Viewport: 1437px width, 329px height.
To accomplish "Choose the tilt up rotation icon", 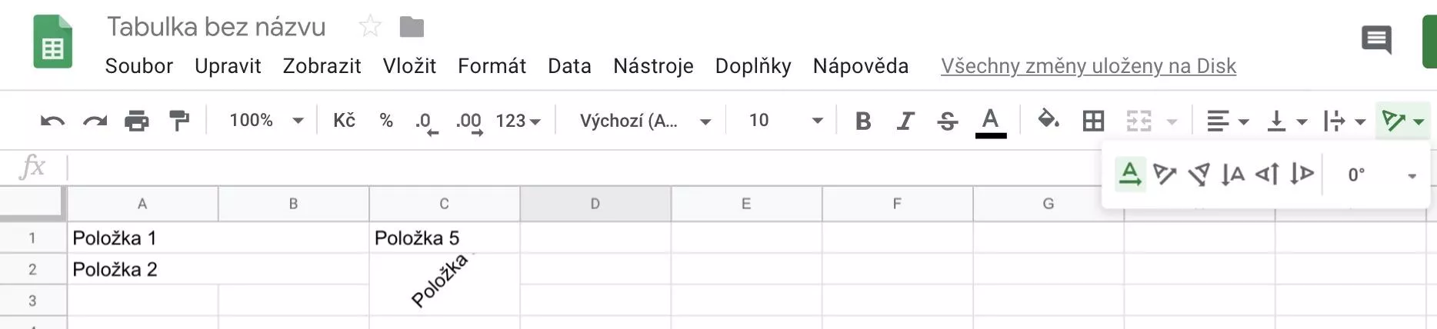I will pos(1165,174).
